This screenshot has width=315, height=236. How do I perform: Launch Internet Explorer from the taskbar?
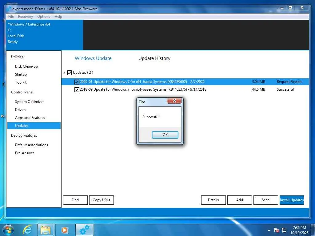click(27, 230)
